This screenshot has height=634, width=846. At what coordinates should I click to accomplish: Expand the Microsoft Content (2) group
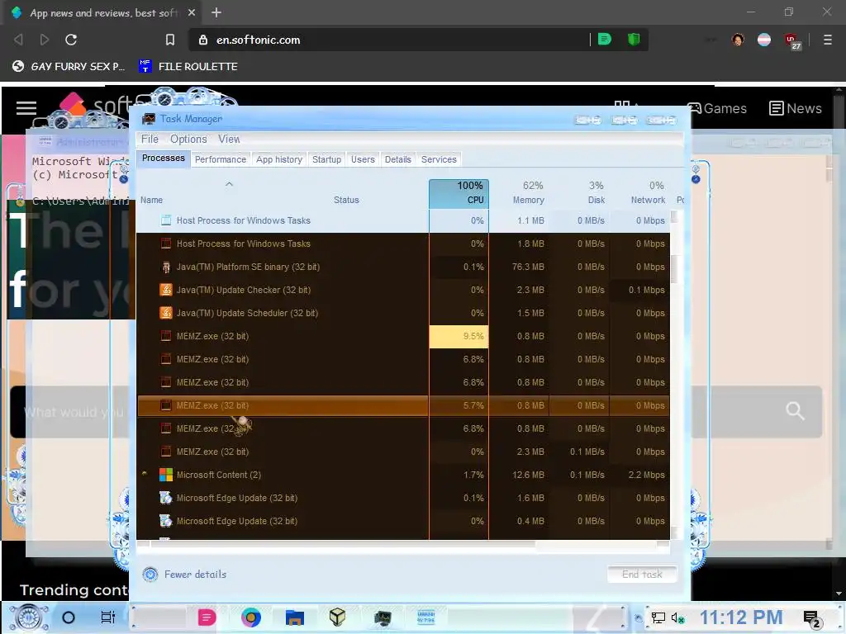(145, 474)
